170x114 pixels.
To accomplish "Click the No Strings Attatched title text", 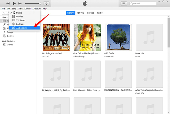I will [52, 53].
